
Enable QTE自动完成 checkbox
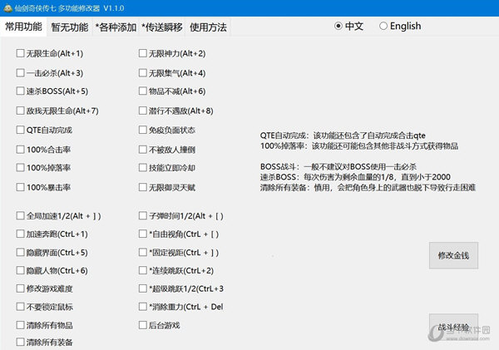(20, 130)
